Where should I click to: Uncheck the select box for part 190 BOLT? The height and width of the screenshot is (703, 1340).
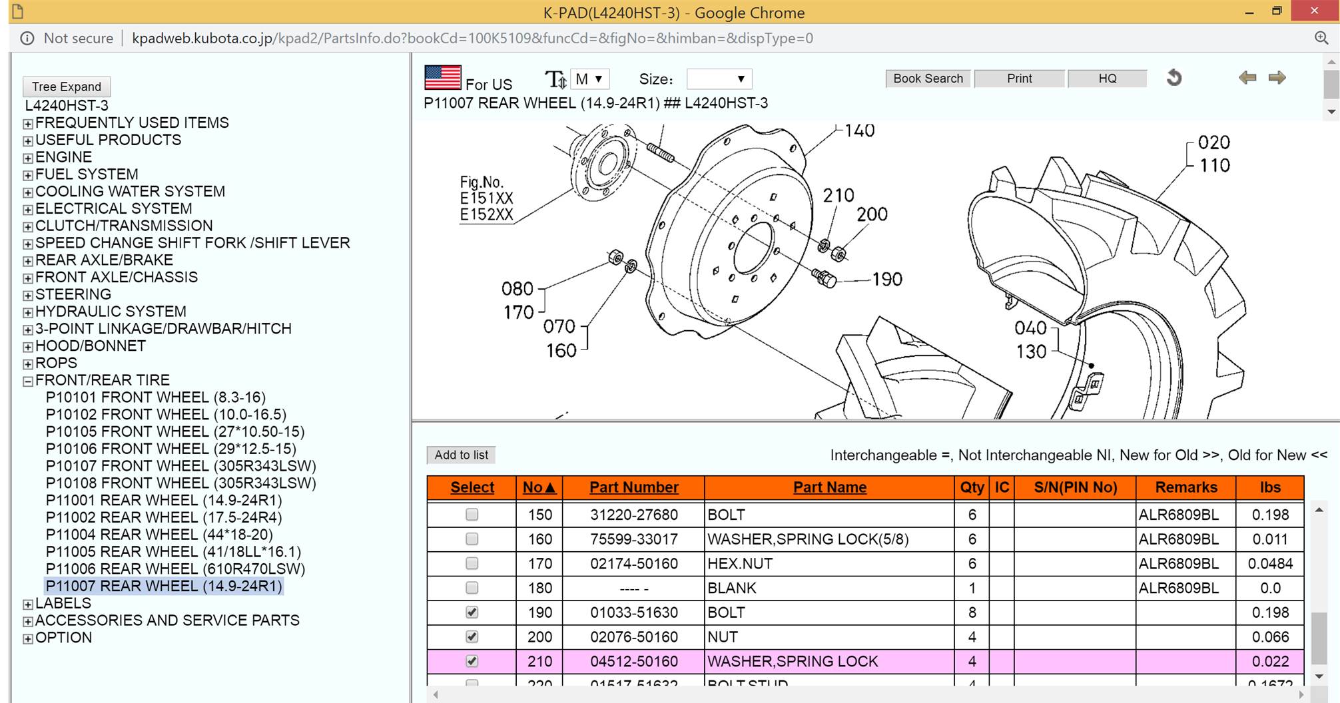click(x=472, y=612)
